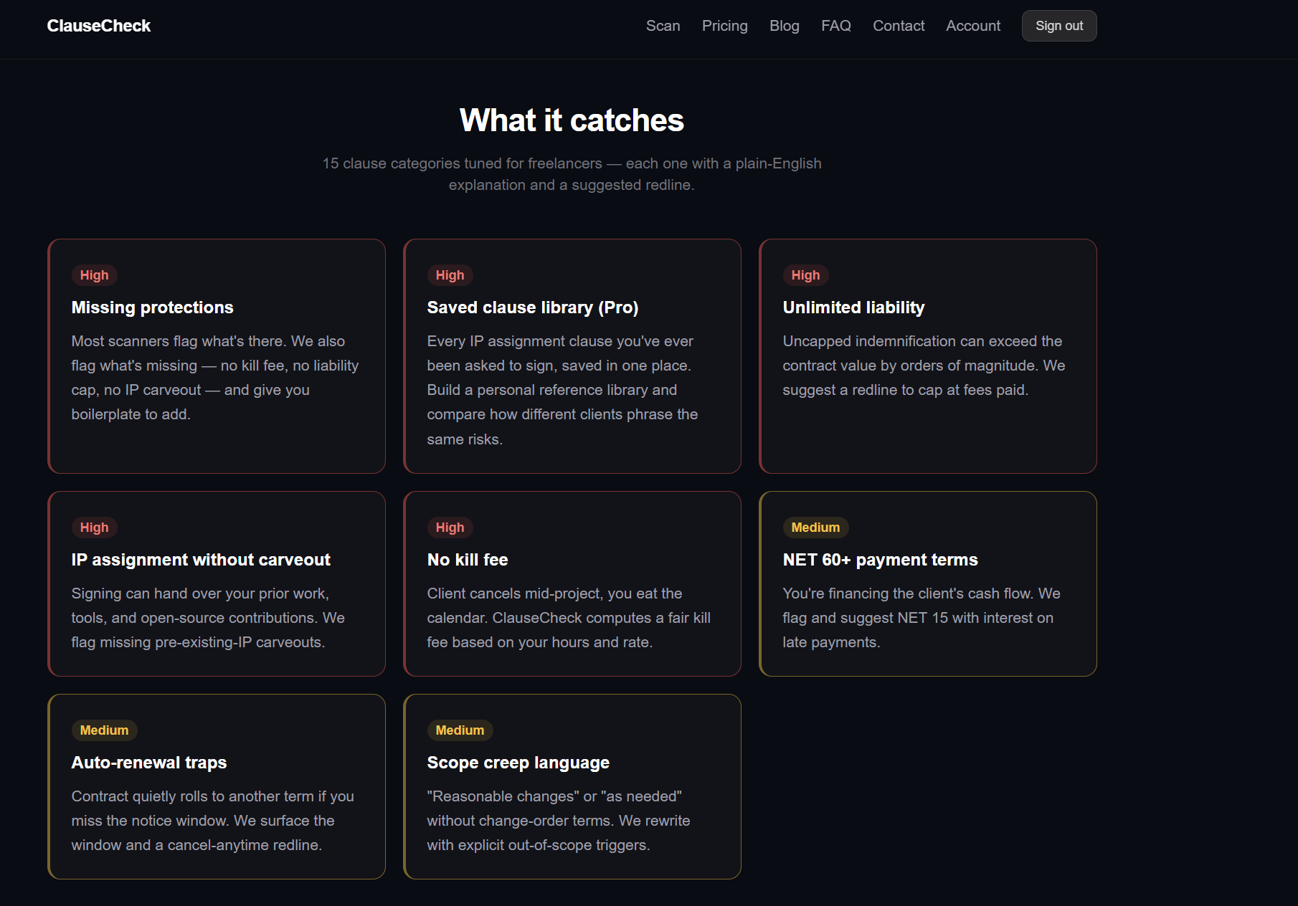The width and height of the screenshot is (1298, 906).
Task: Open the Scan page
Action: 663,25
